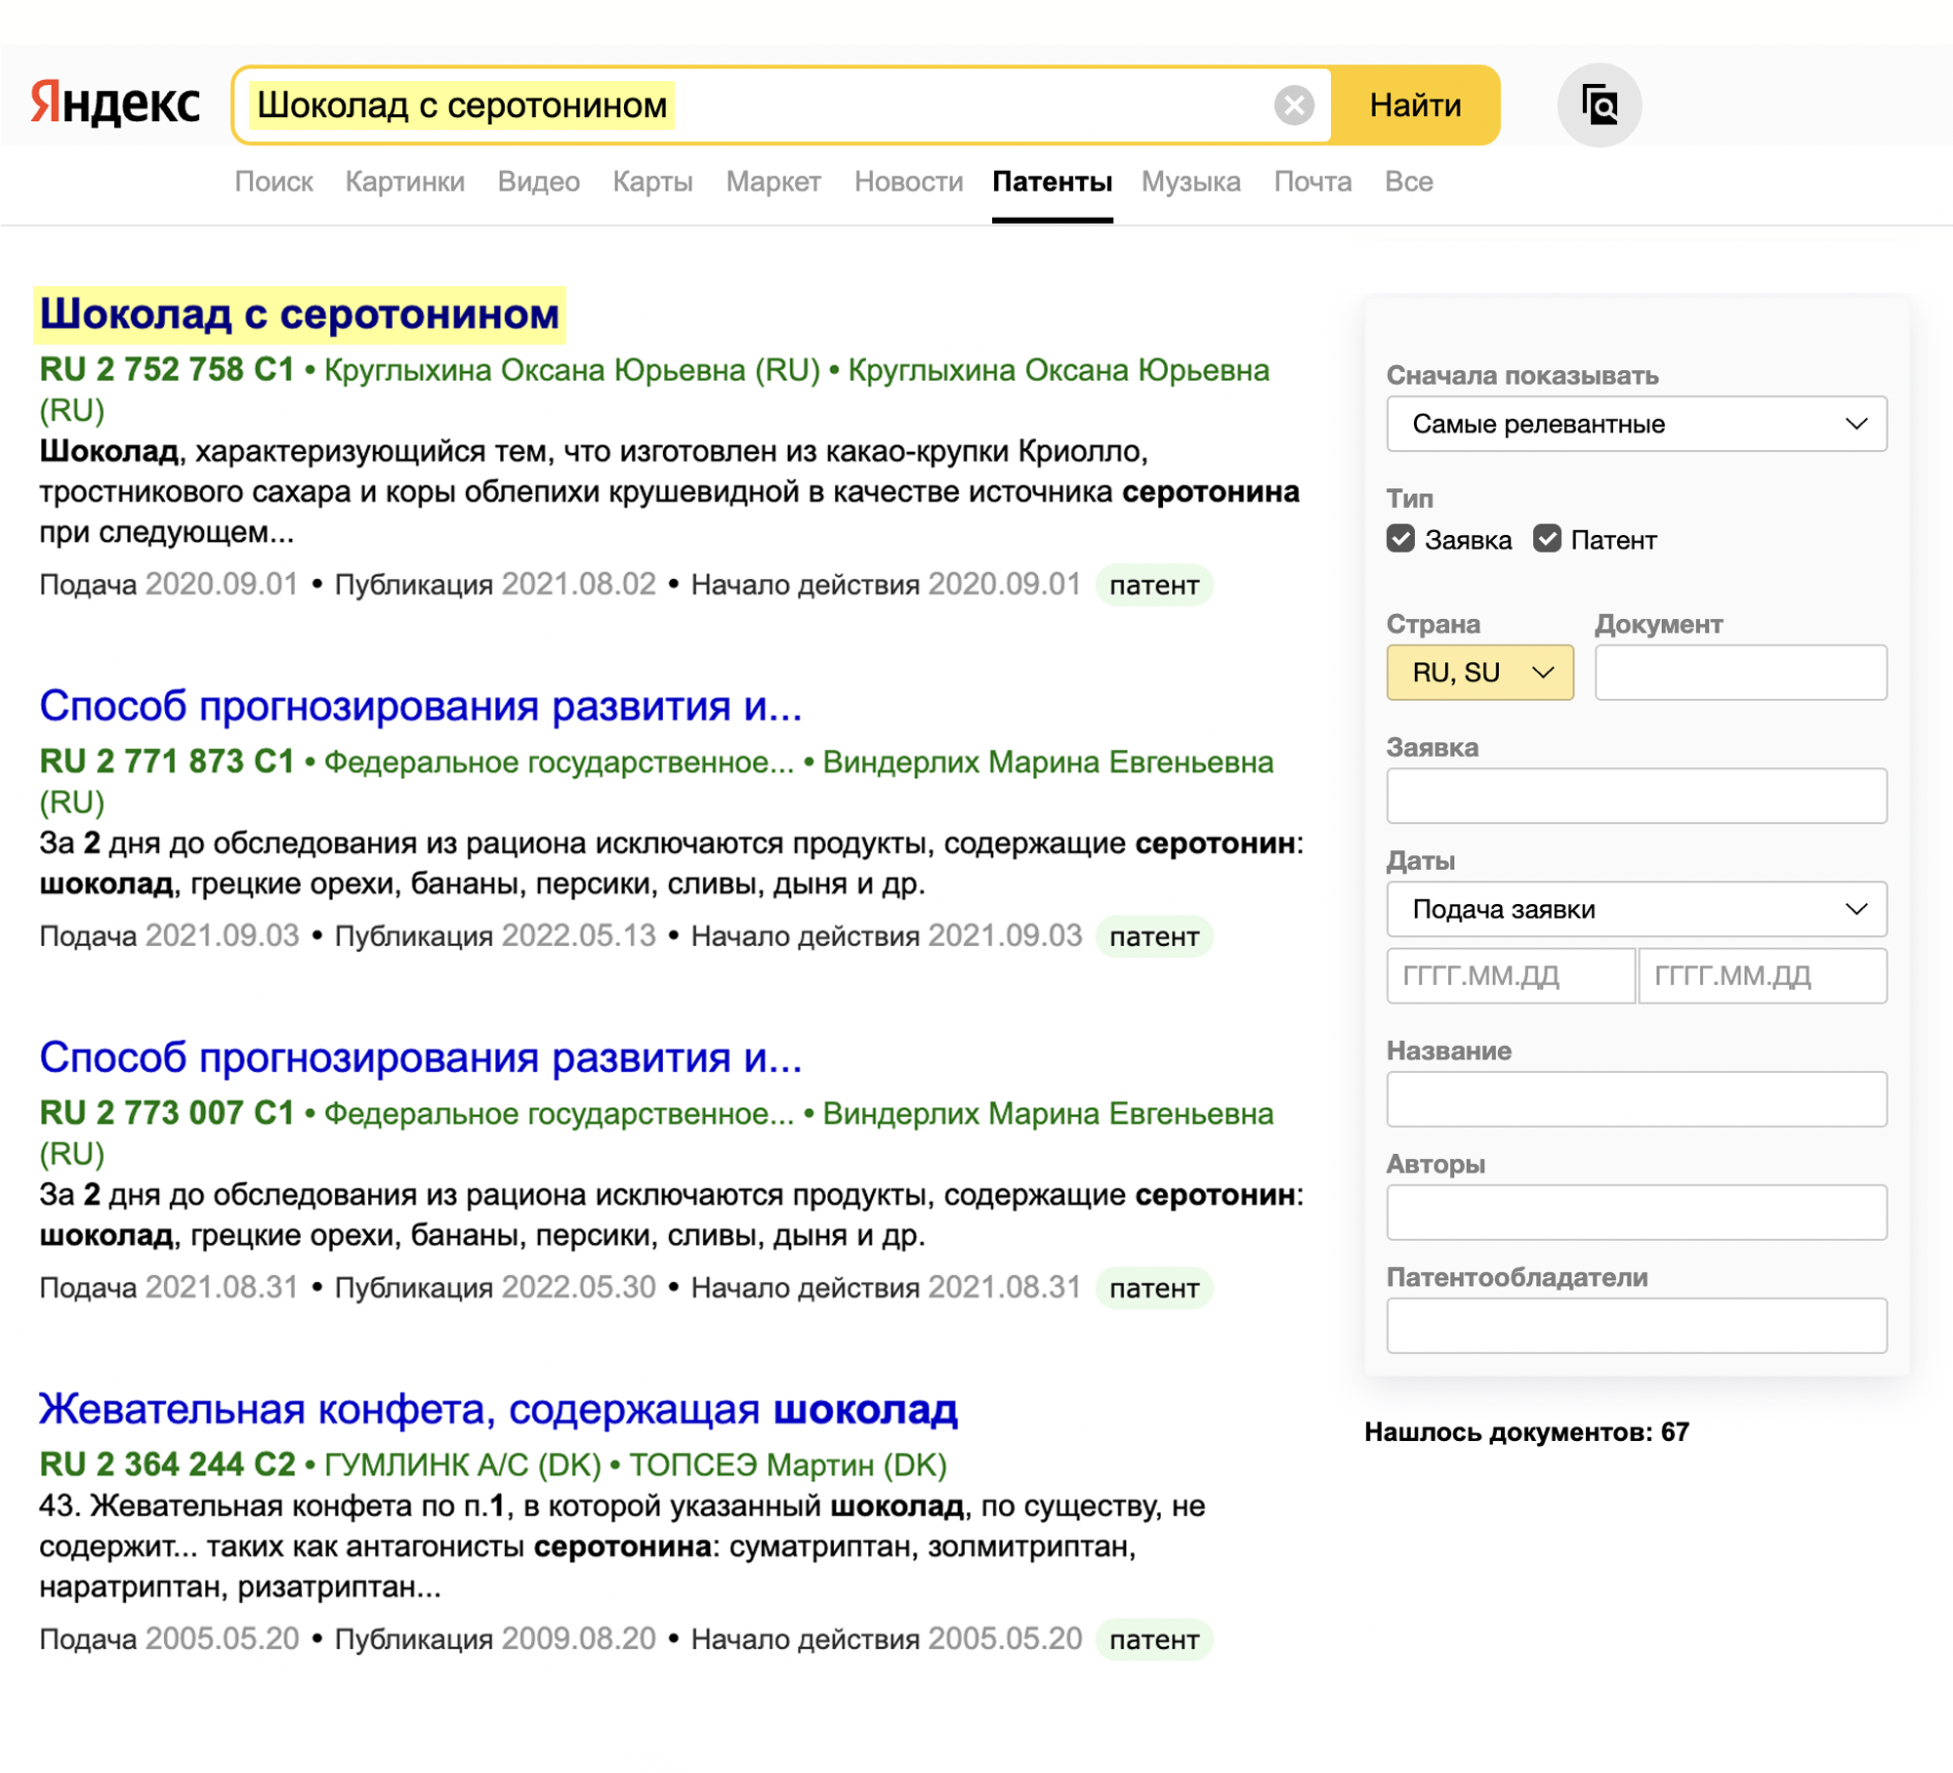This screenshot has width=1953, height=1773.
Task: Switch to the Картинки tab
Action: click(x=404, y=182)
